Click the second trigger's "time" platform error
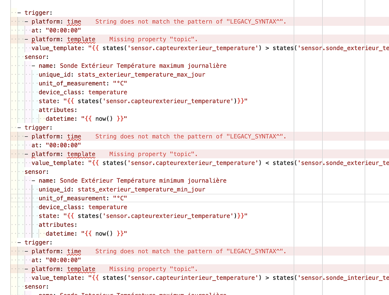The height and width of the screenshot is (295, 389). [74, 136]
